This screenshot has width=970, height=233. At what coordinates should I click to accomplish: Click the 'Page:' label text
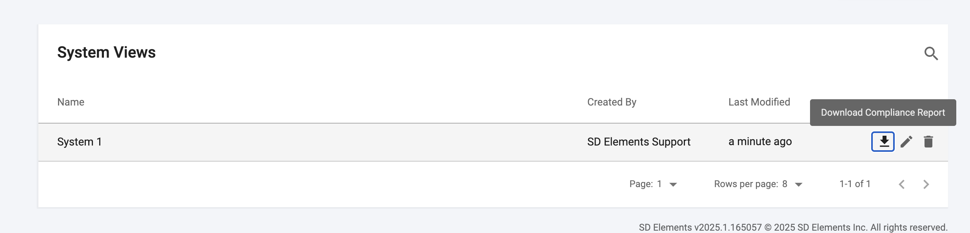tap(641, 184)
